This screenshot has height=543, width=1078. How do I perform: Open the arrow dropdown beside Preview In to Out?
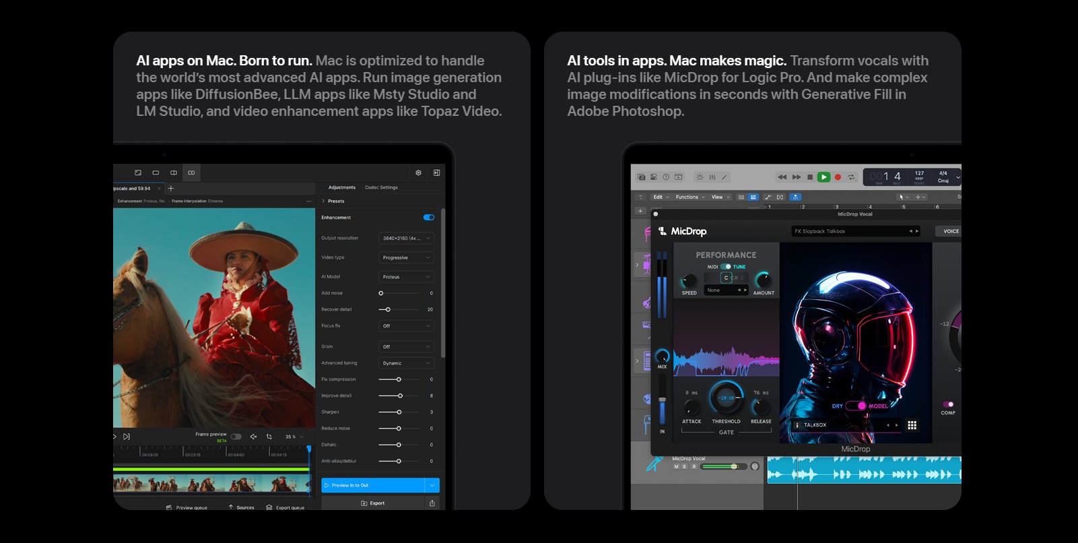click(x=432, y=485)
